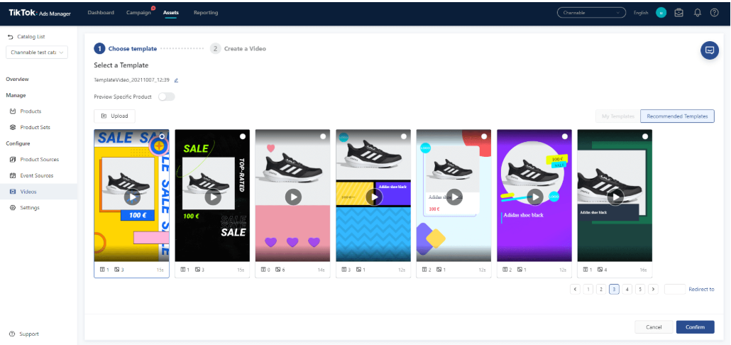Play the yellow SALE template preview
Screen dimensions: 731x345
point(133,197)
